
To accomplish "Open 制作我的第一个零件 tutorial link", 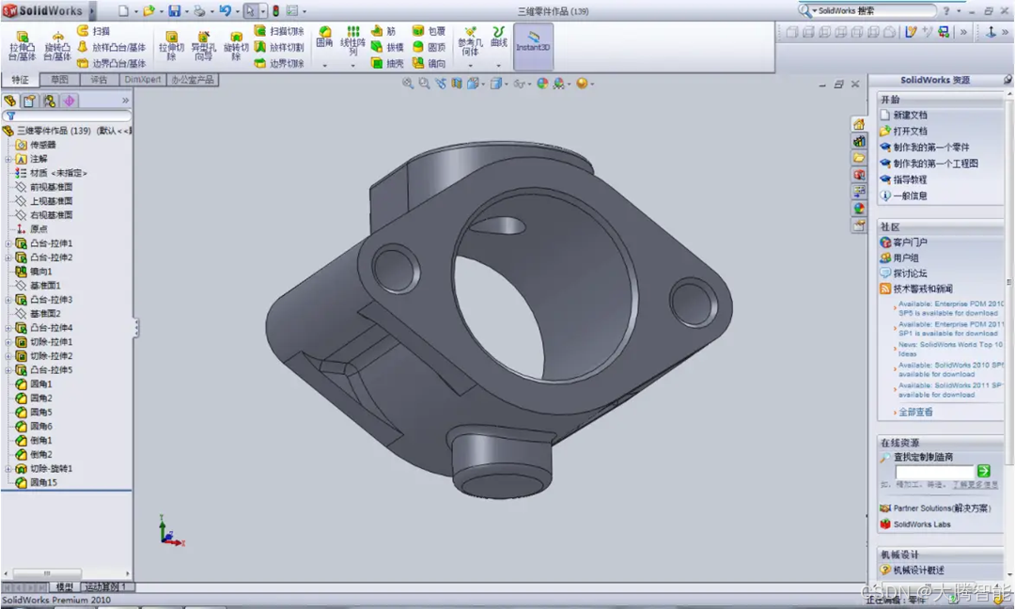I will click(x=930, y=148).
